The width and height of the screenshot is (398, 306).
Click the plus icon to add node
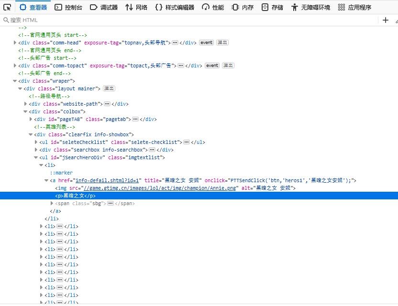tap(386, 20)
